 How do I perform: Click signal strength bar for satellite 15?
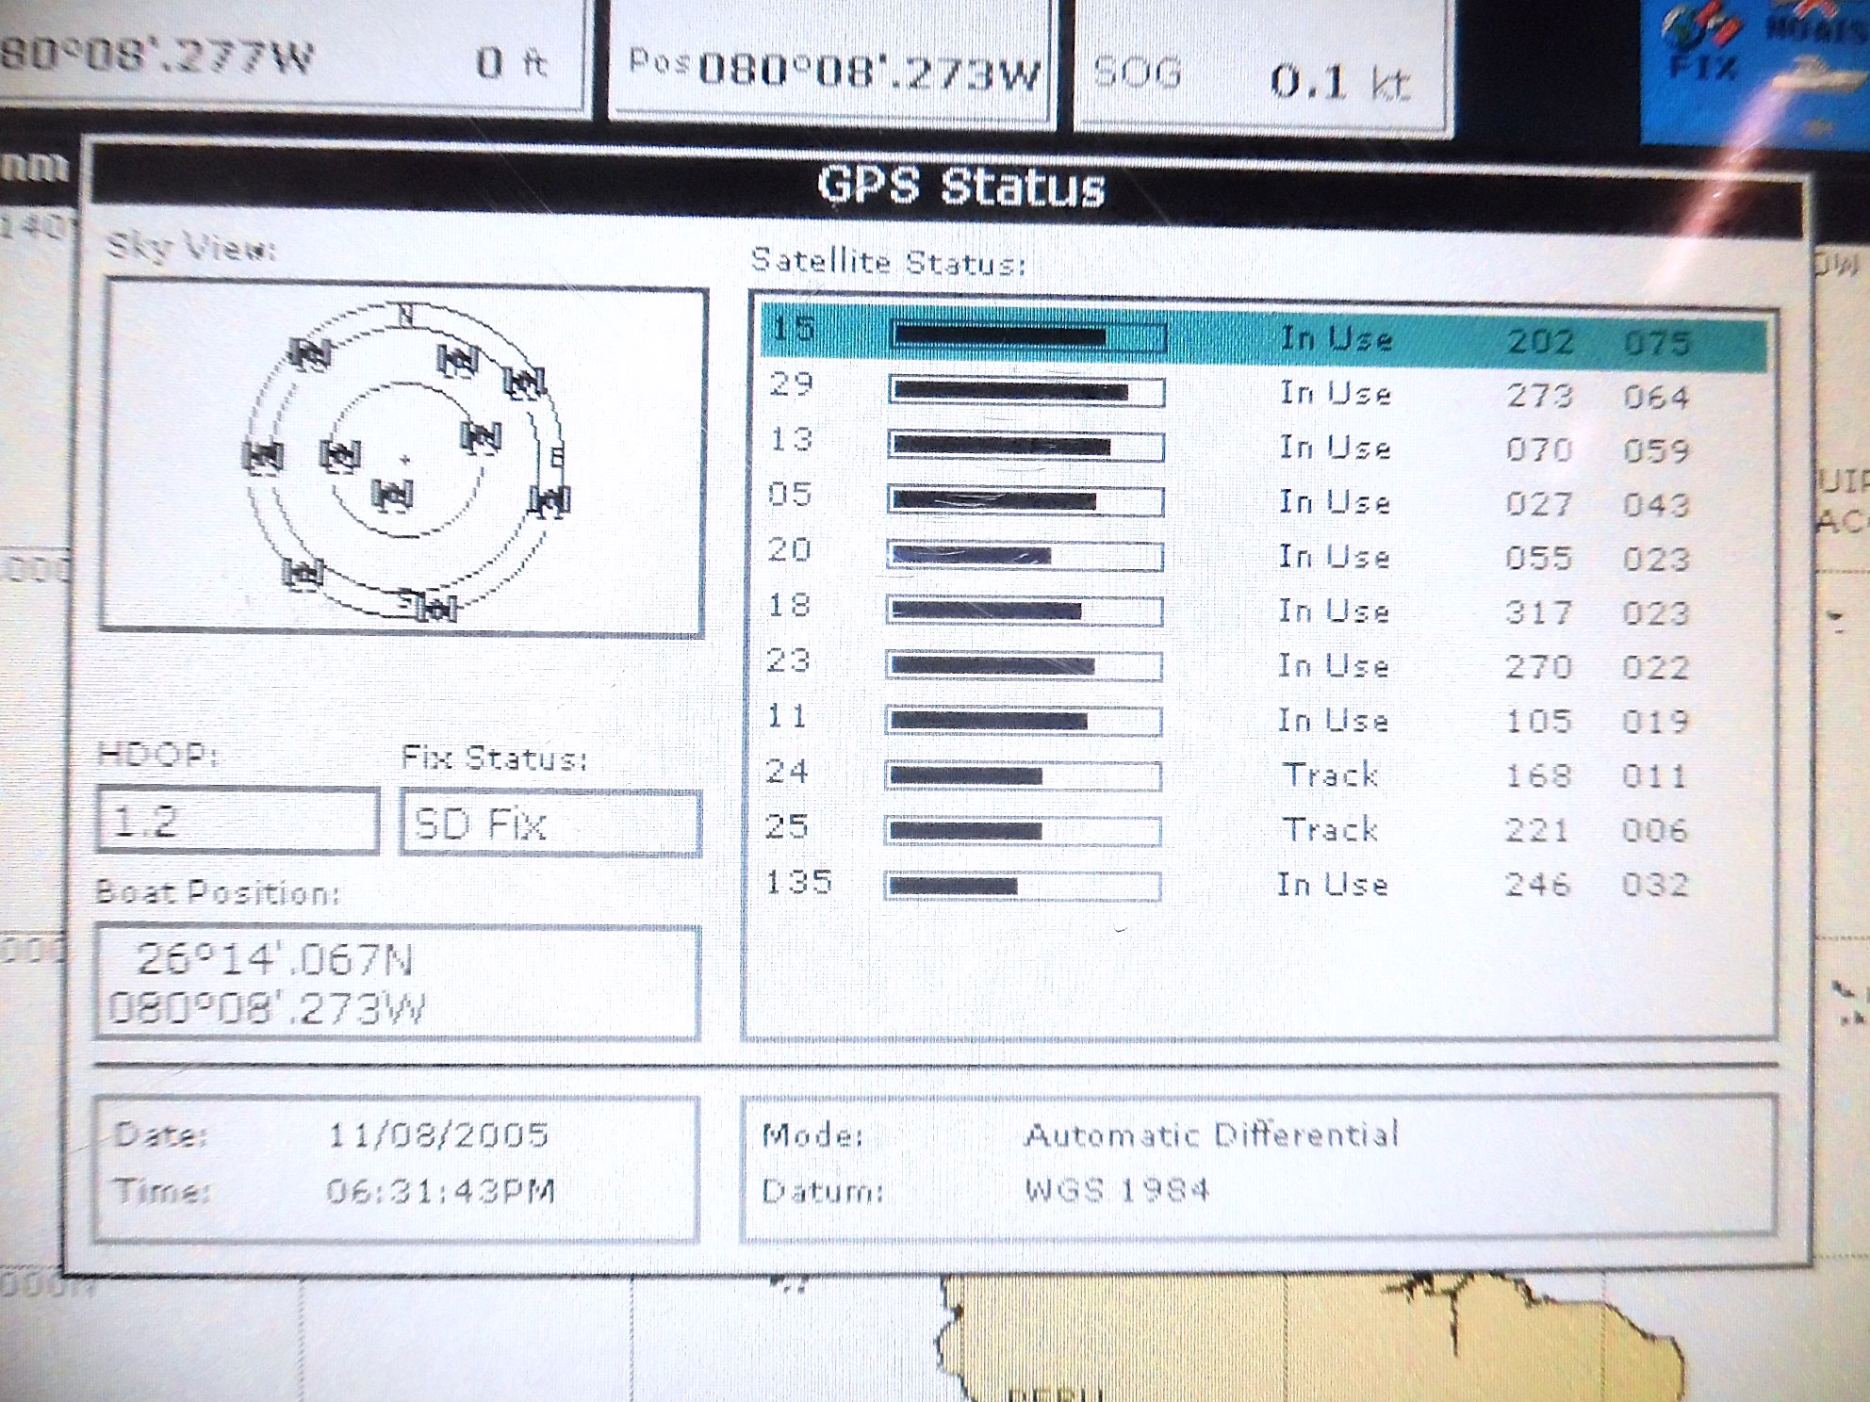[x=1029, y=335]
